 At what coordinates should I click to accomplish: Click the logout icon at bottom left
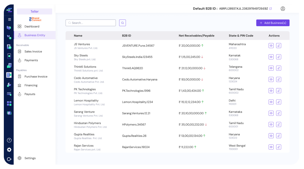click(x=9, y=159)
